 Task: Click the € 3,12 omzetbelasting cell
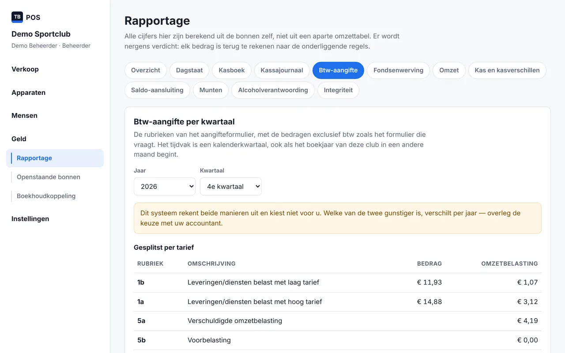(527, 302)
